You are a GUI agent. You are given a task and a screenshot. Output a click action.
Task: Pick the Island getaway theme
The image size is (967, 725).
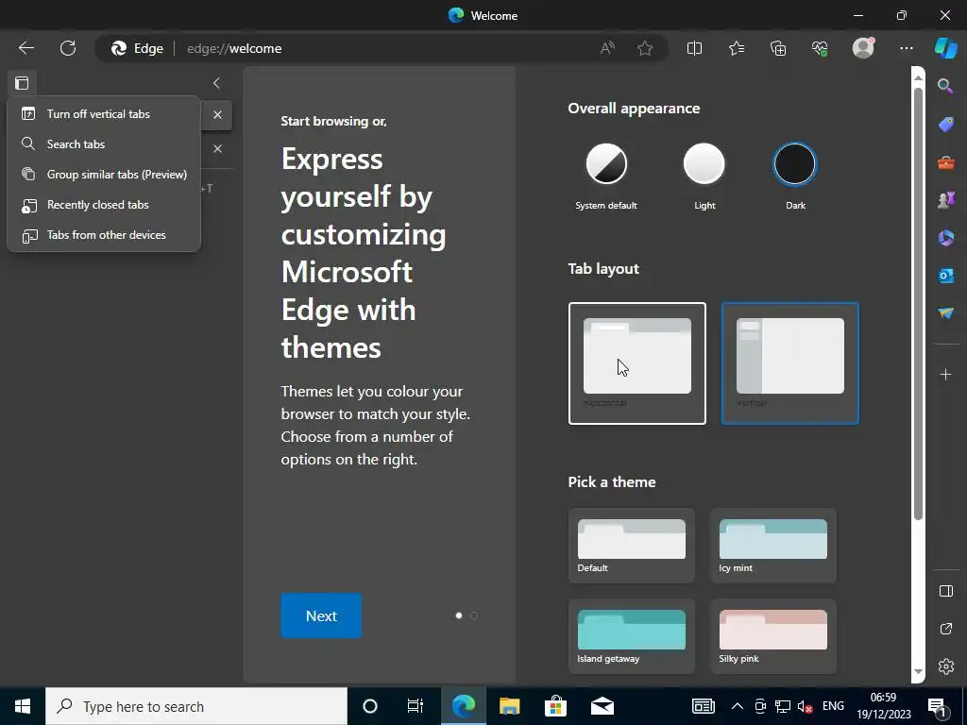[632, 636]
